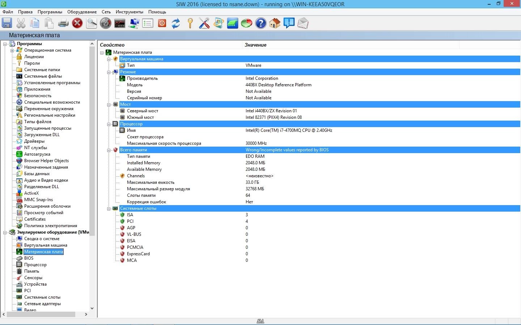Select Установленные программы in the tree
The image size is (521, 325).
point(52,83)
